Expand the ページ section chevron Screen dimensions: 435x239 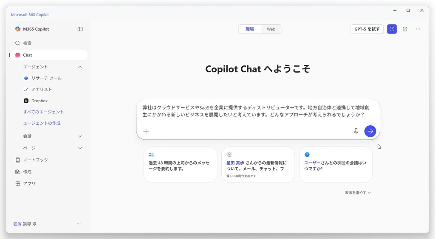click(80, 148)
